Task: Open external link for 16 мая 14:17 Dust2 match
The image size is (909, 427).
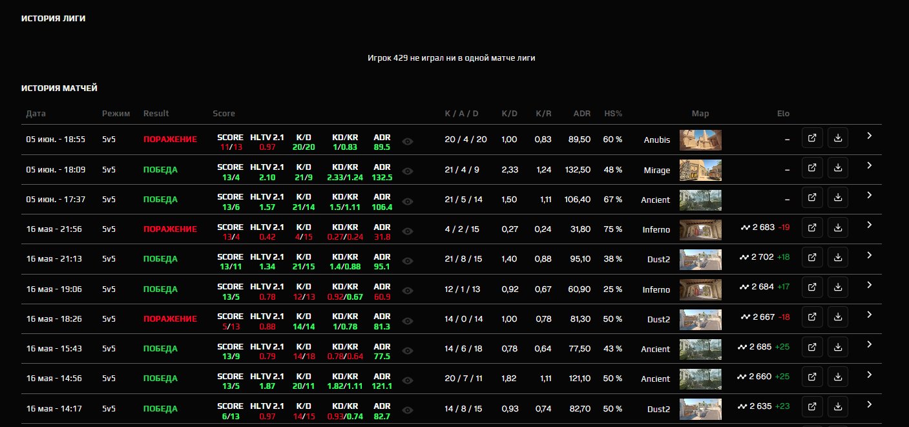Action: coord(812,407)
